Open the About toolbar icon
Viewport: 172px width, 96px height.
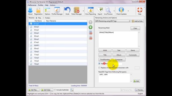(x=30, y=11)
